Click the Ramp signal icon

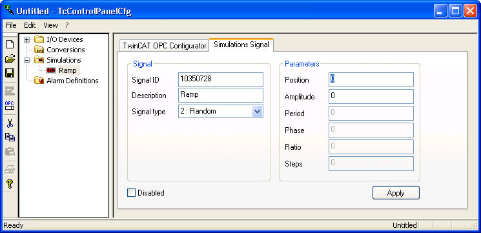click(x=51, y=70)
